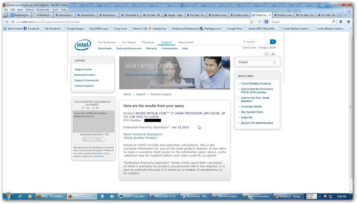
Task: Open the downloads arrow icon in toolbar
Action: [341, 22]
